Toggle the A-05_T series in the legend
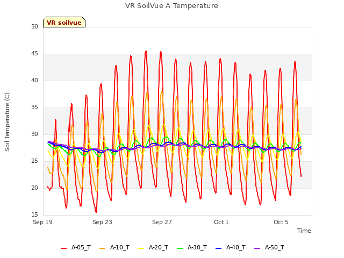 [76, 248]
